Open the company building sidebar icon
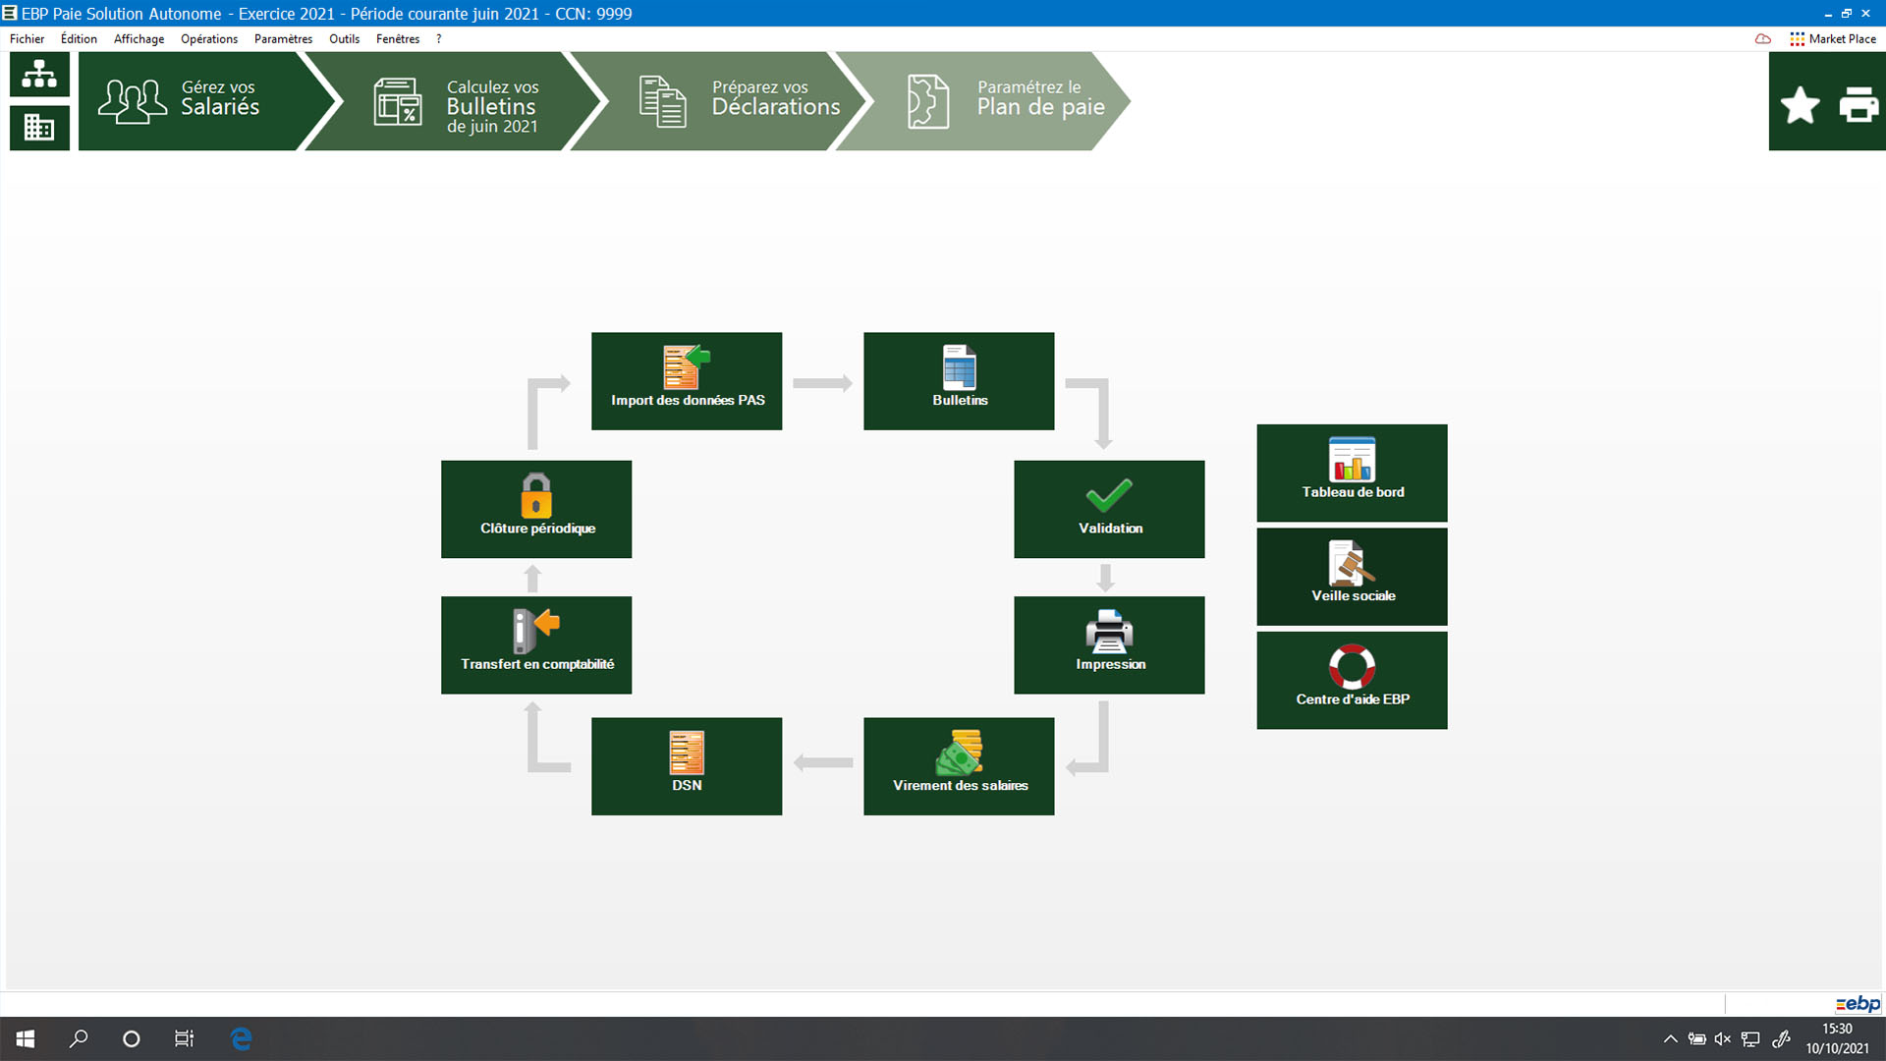This screenshot has height=1061, width=1886. point(39,127)
